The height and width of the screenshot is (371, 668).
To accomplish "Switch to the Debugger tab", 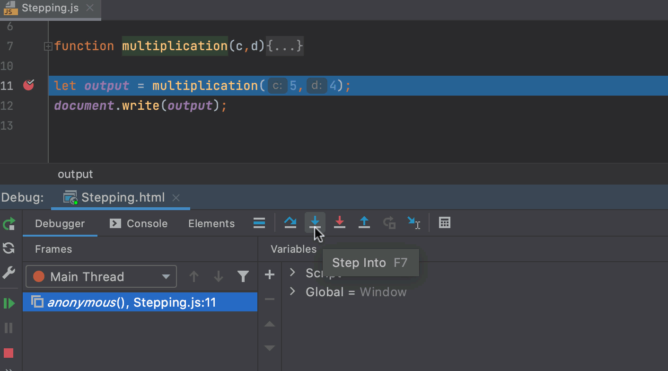I will (x=60, y=223).
